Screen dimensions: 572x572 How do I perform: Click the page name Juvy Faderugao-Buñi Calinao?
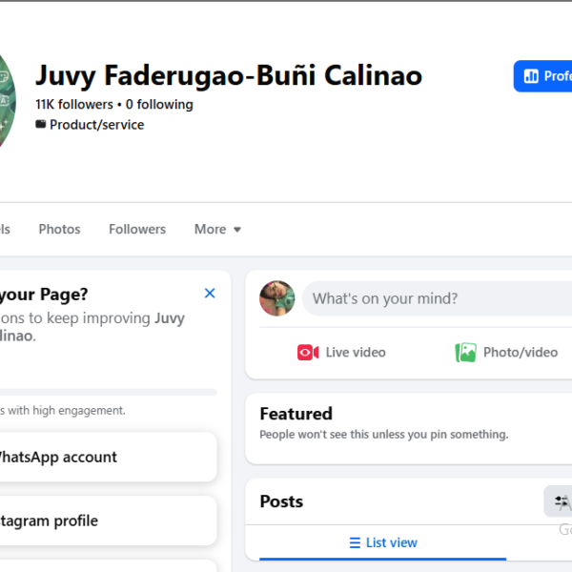tap(229, 75)
